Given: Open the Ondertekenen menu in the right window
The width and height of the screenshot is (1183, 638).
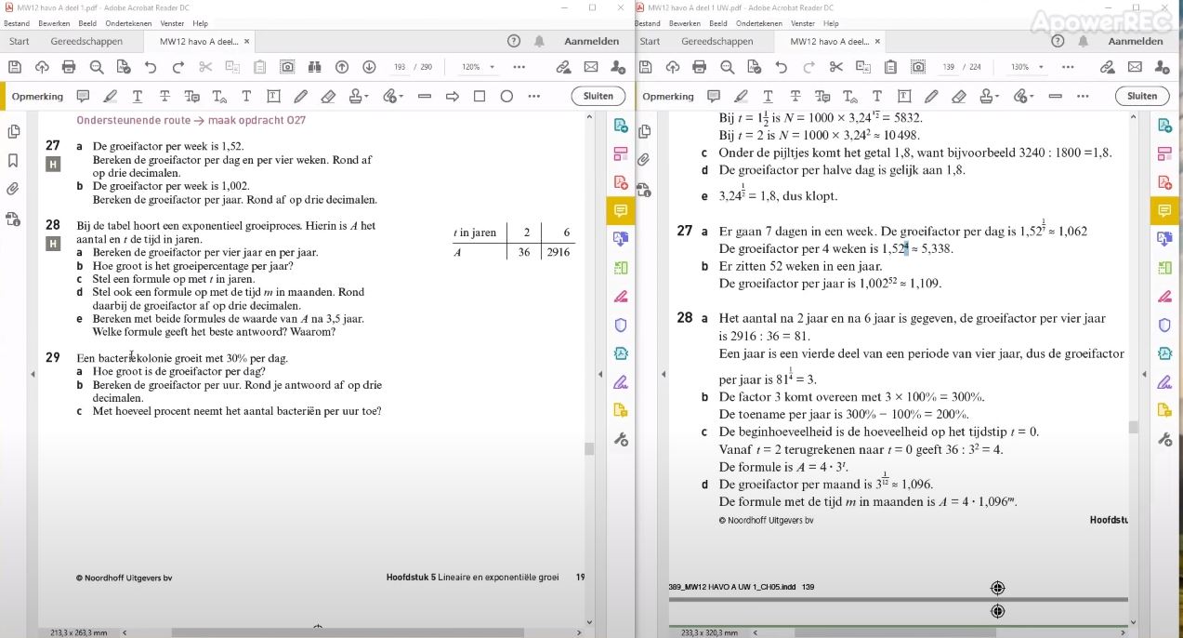Looking at the screenshot, I should coord(757,23).
